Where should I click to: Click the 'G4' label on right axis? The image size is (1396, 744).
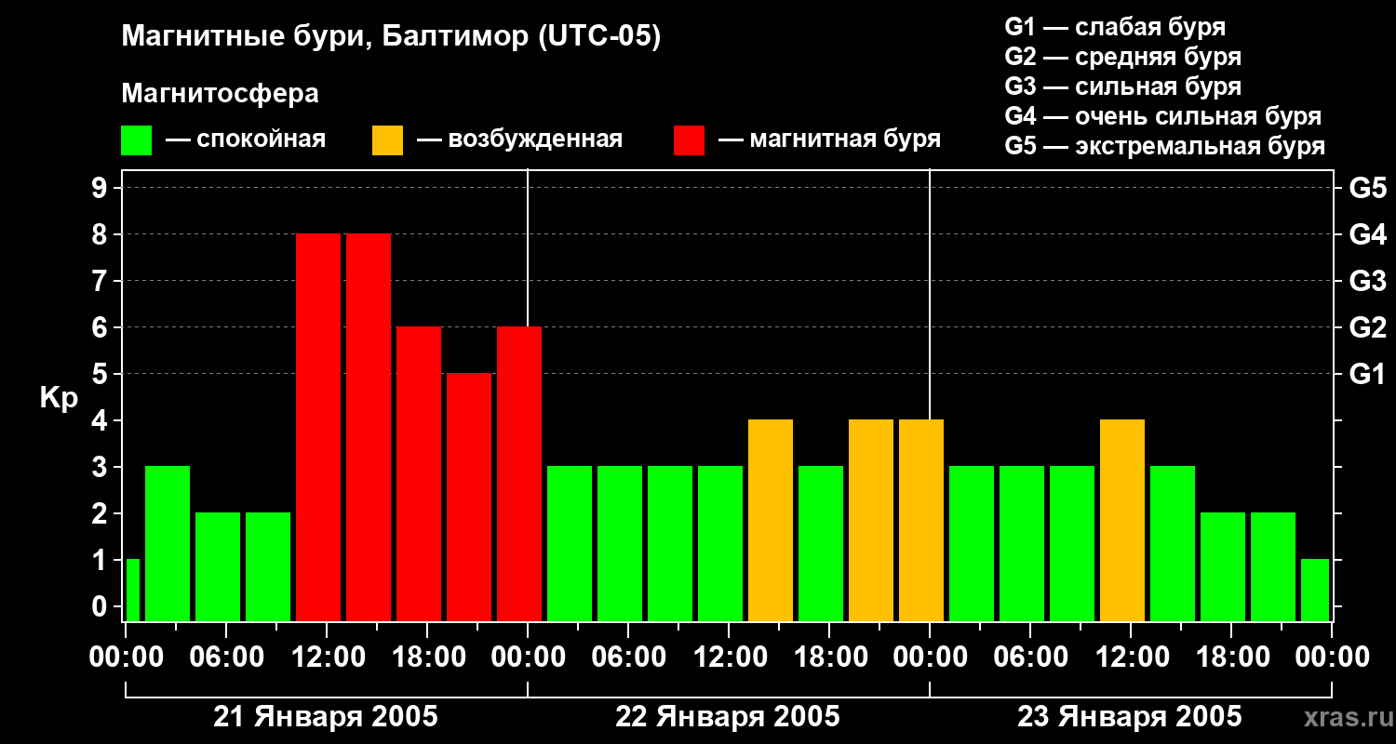[x=1367, y=234]
